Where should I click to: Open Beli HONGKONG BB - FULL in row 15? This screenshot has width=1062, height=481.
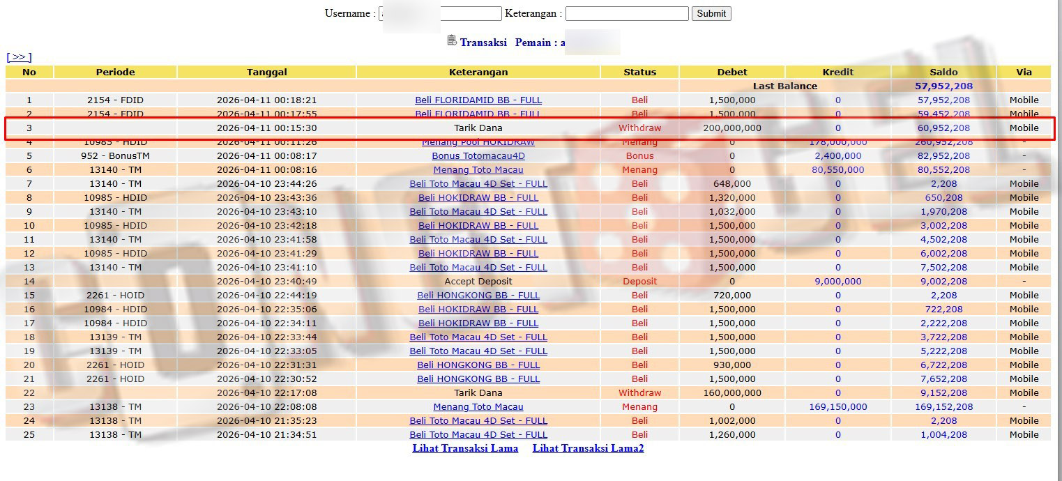478,296
